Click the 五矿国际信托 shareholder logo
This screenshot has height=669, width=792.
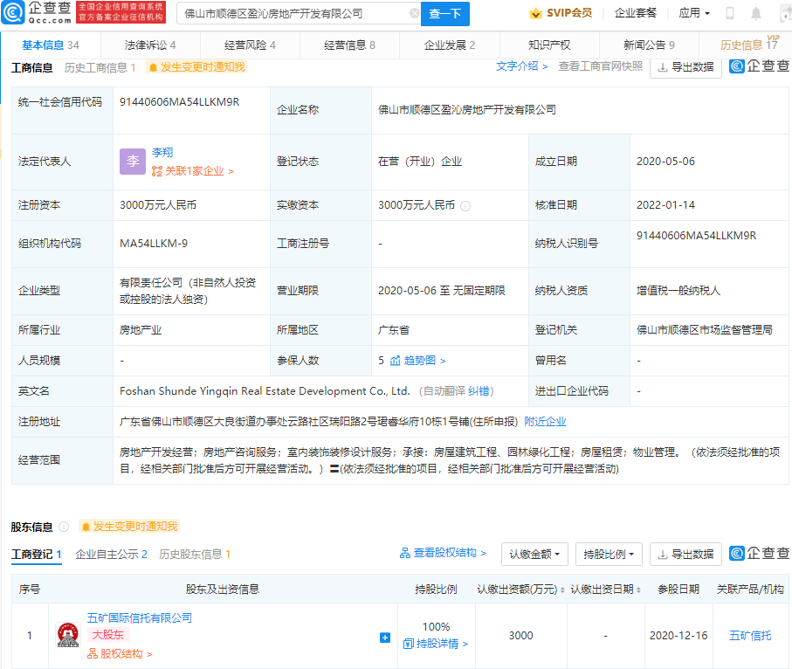coord(67,635)
